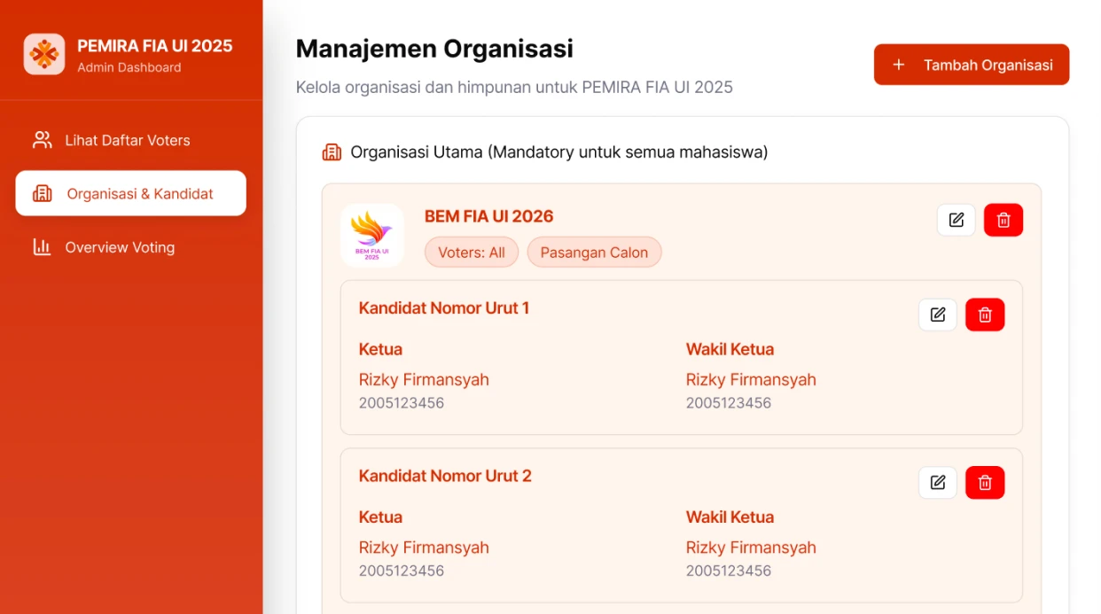Select Organisasi & Kandidat menu item
This screenshot has height=614, width=1101.
[131, 193]
